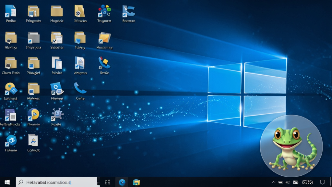
Task: Open the second-row folder with a small monitor badge
Action: pyautogui.click(x=11, y=38)
